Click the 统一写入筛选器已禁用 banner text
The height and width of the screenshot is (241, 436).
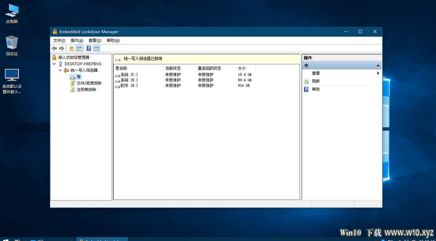pos(143,59)
